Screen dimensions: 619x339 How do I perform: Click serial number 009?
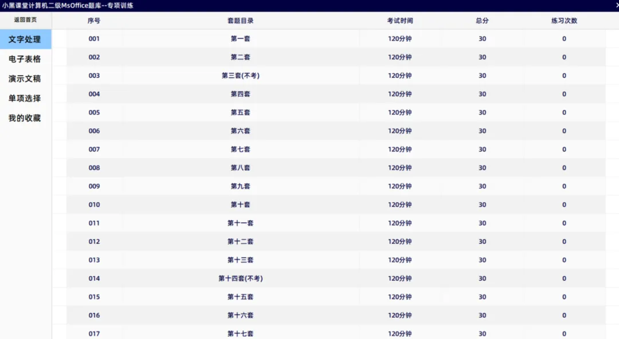point(94,186)
